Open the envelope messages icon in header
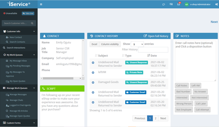Viewport: 219px width, 127px height. (x=171, y=4)
